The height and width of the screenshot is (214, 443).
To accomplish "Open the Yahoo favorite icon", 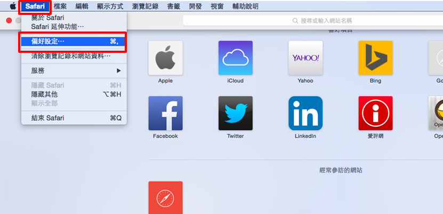I will pos(305,58).
